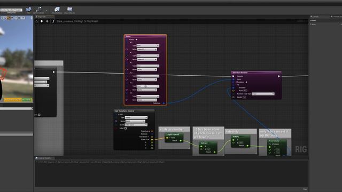The image size is (342, 192).
Task: Click execute output pin on left partial node
Action: pos(53,72)
